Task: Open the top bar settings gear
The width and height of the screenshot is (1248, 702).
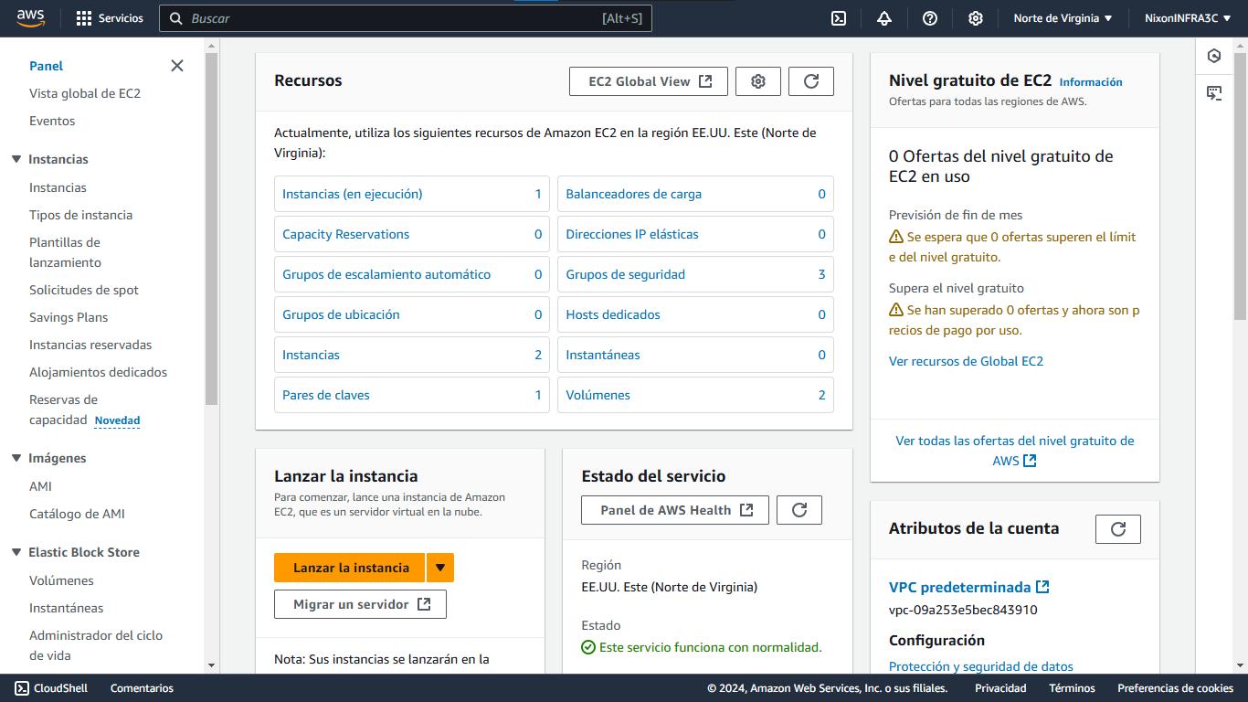Action: (x=976, y=18)
